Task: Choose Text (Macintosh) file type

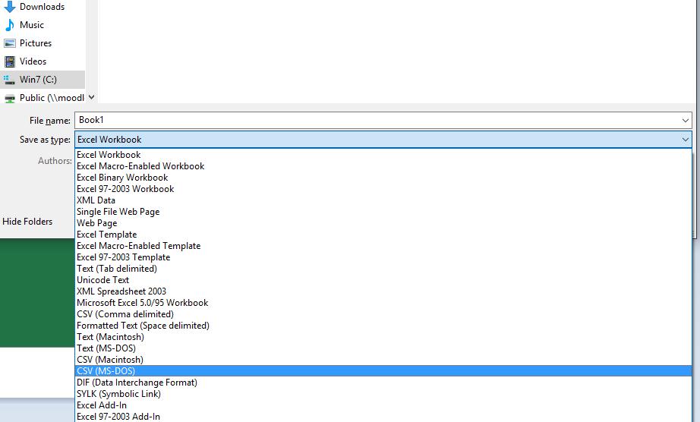Action: [383, 337]
